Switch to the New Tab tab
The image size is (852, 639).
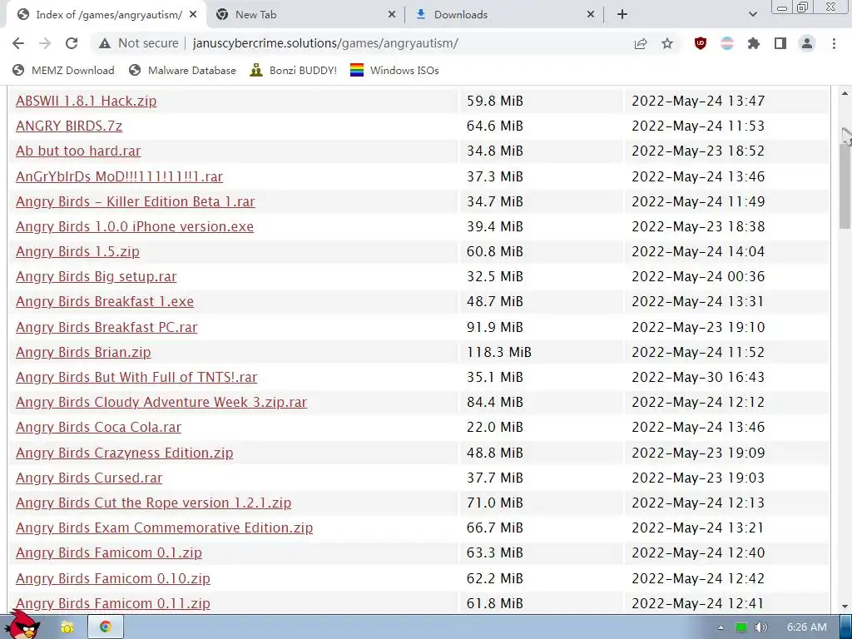(x=305, y=15)
